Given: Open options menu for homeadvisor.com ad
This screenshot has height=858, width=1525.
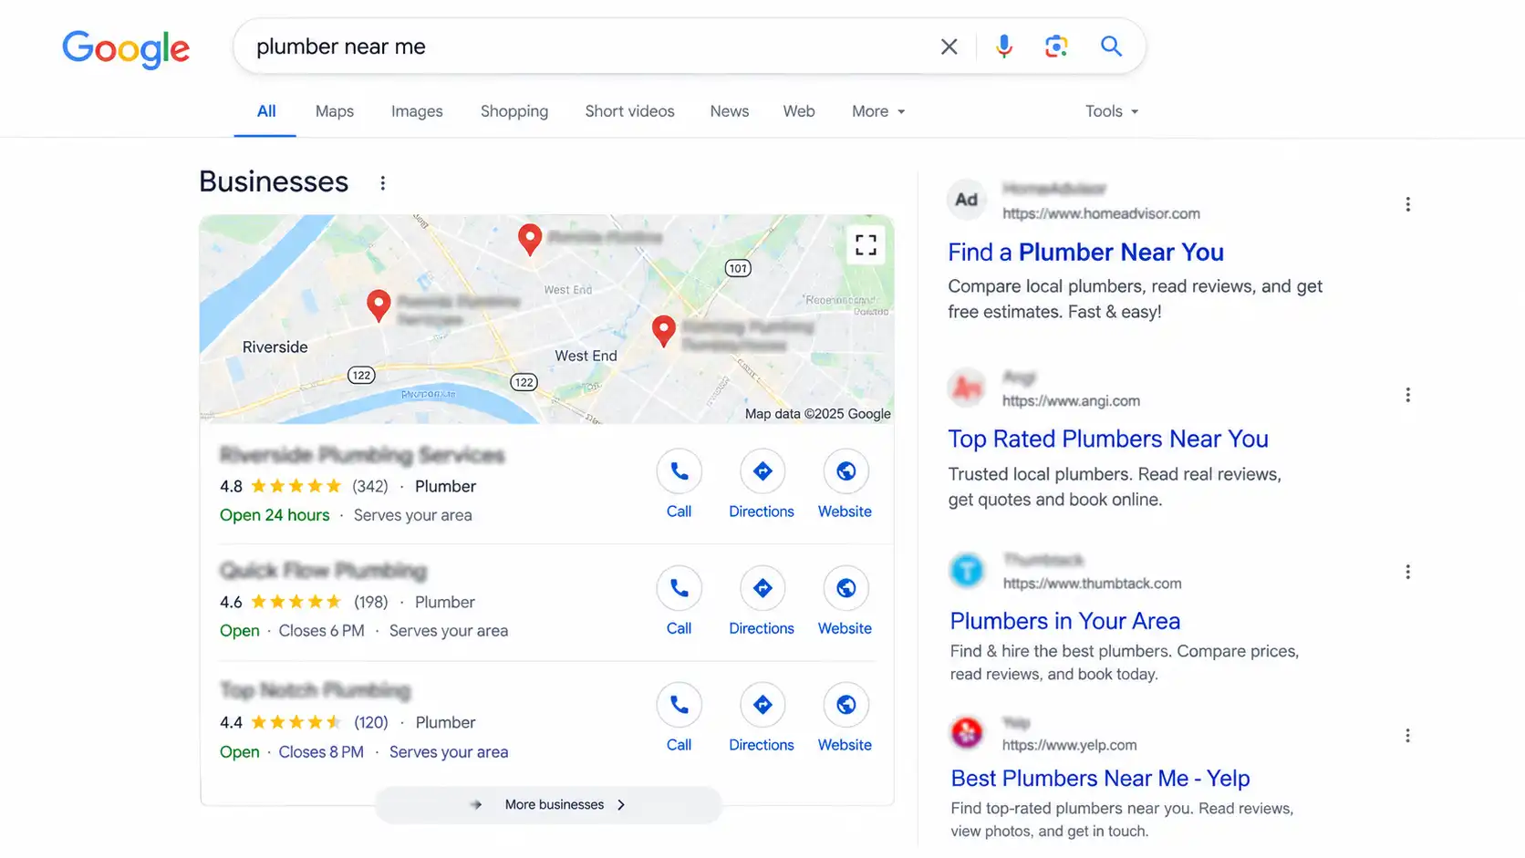Looking at the screenshot, I should click(x=1408, y=204).
